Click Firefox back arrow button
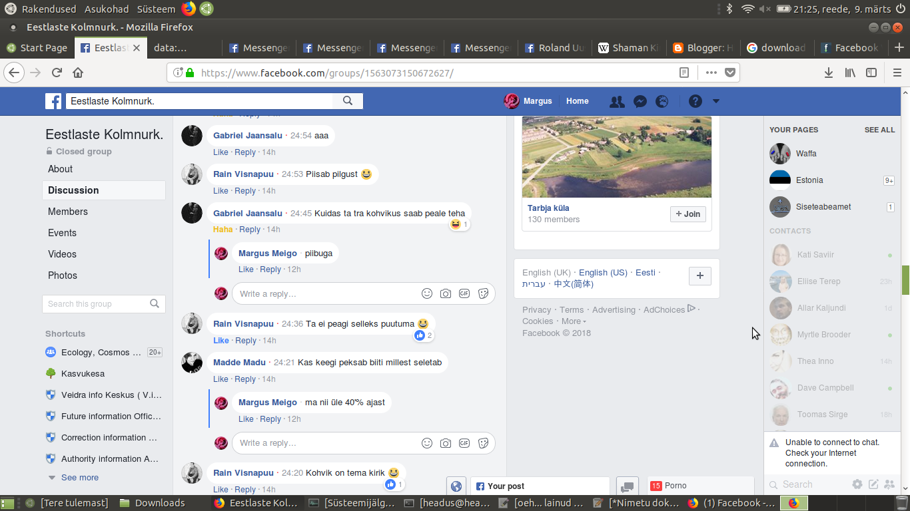 (x=15, y=73)
